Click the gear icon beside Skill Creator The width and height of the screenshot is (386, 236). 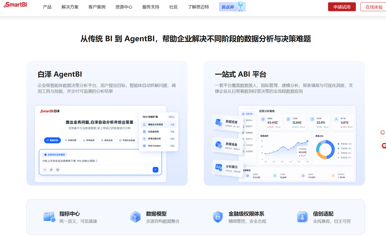pyautogui.click(x=144, y=146)
